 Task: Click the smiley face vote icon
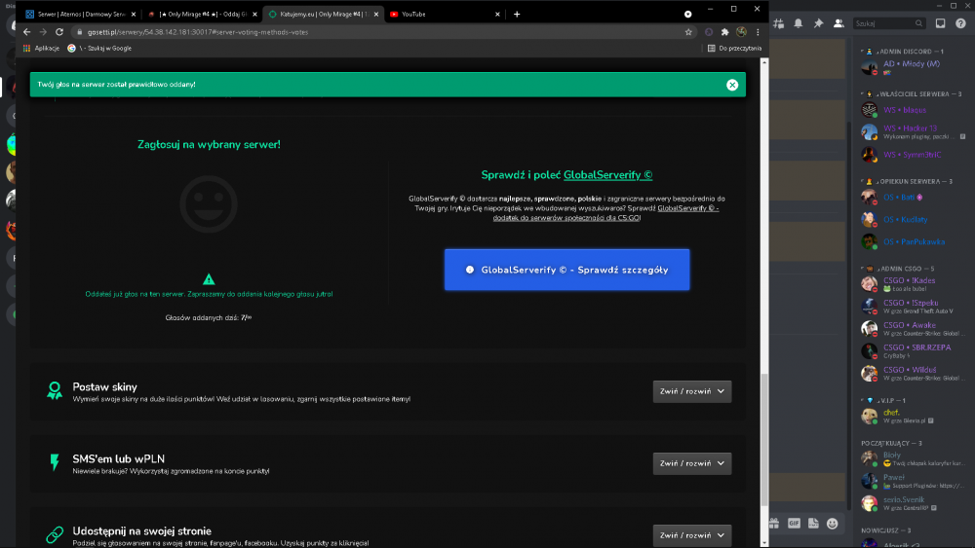(209, 204)
